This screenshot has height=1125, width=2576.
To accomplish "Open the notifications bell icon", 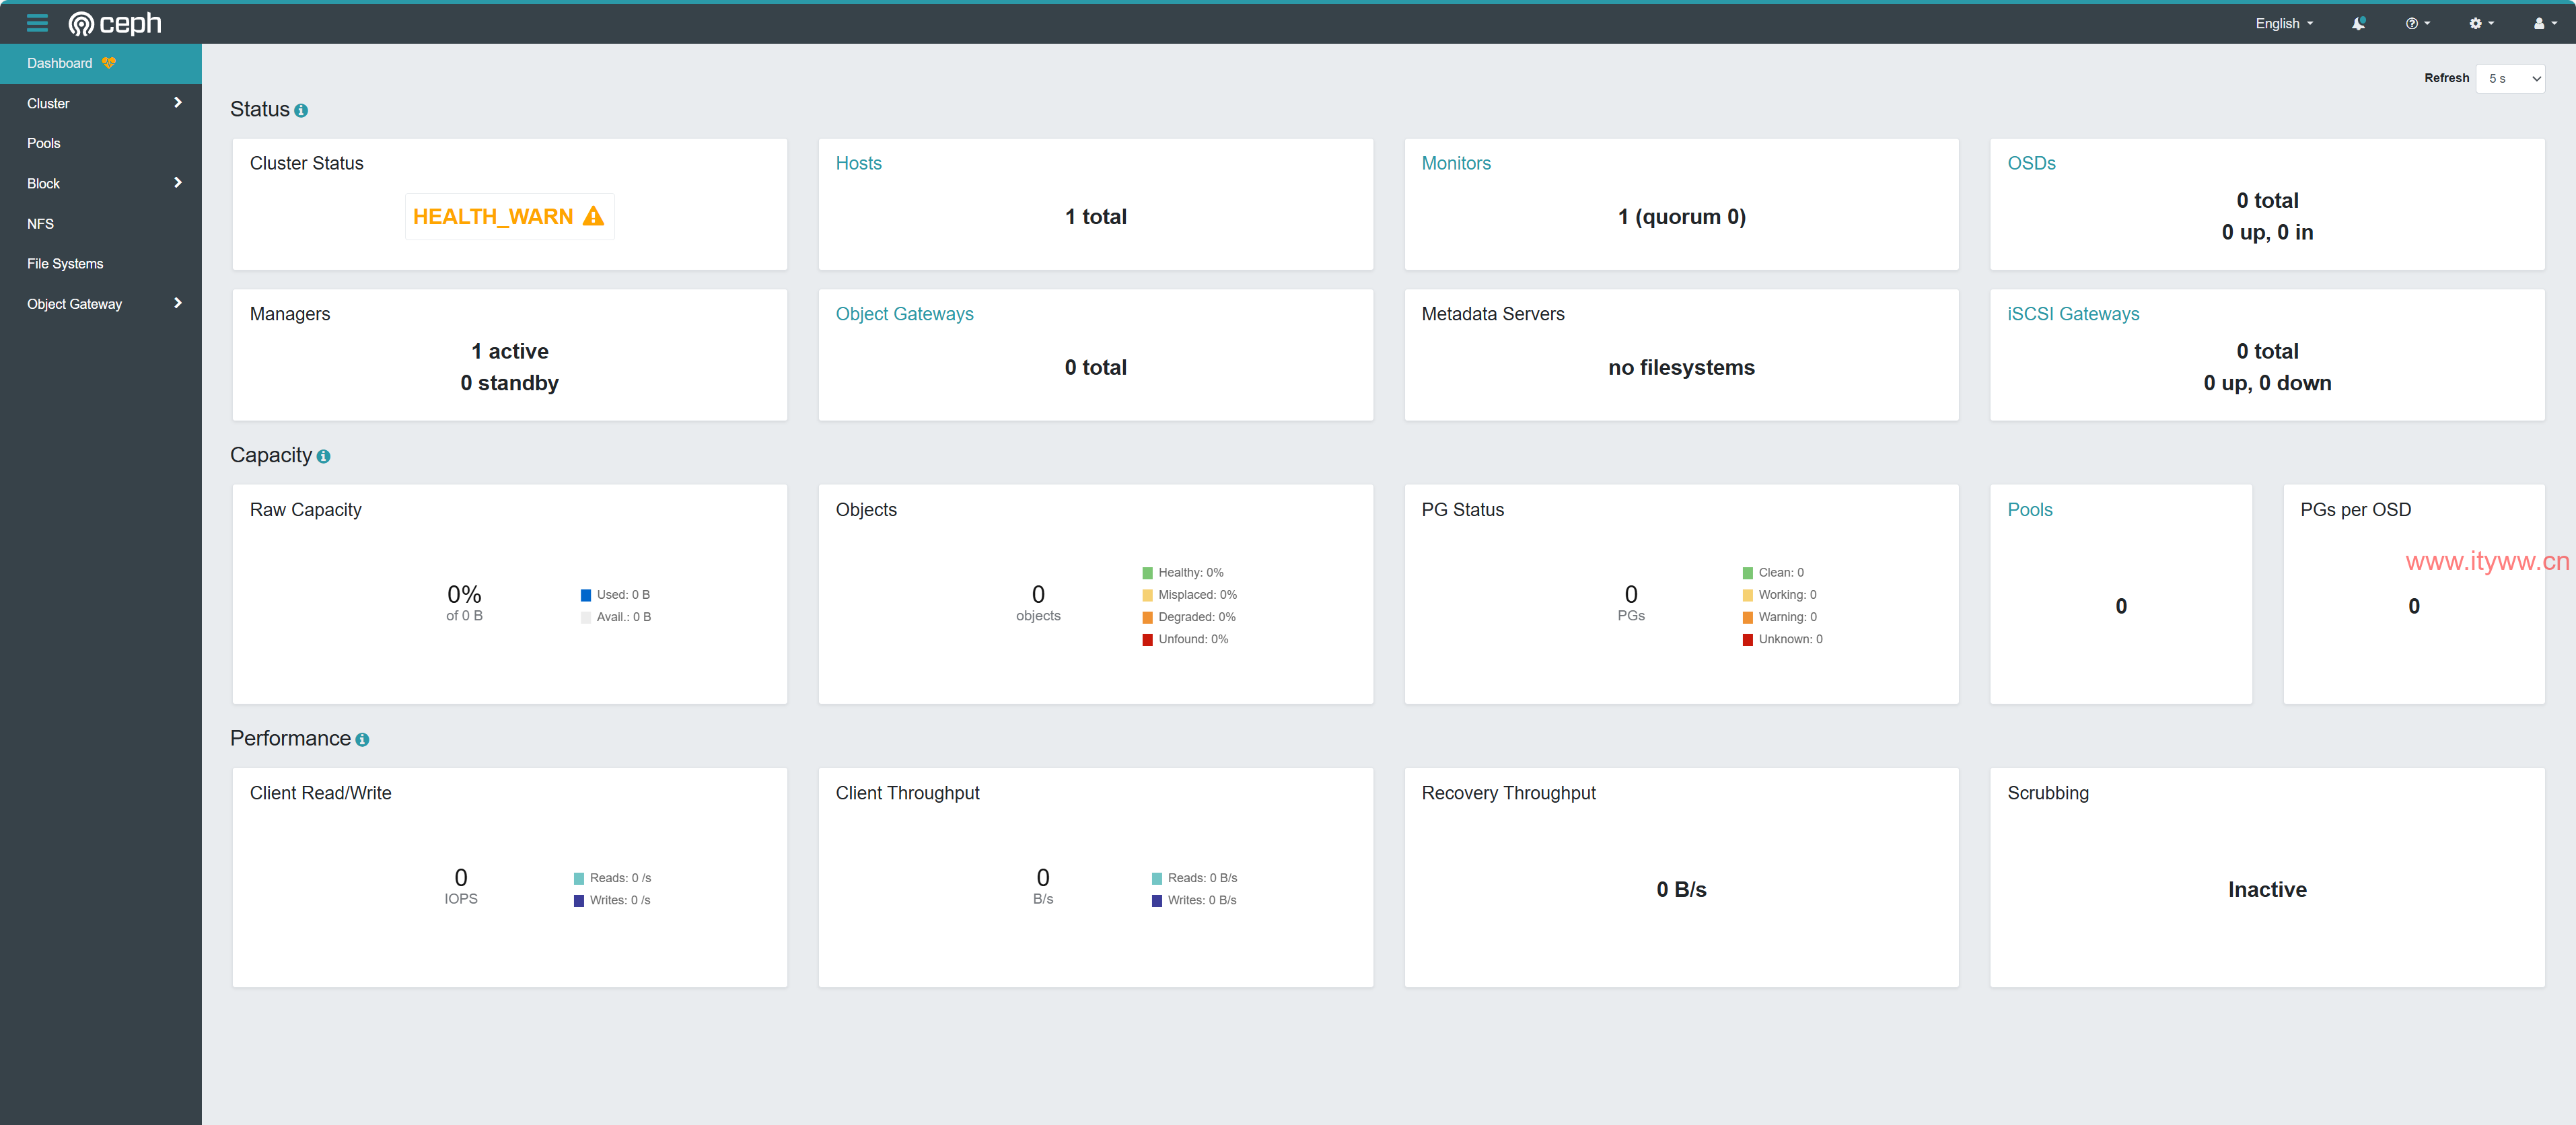I will pos(2358,23).
